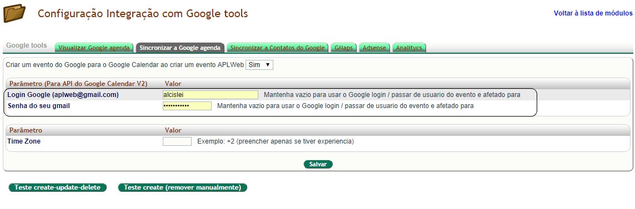
Task: Click the Parâmetro (Para API do Google Calendar V2) header
Action: [78, 84]
